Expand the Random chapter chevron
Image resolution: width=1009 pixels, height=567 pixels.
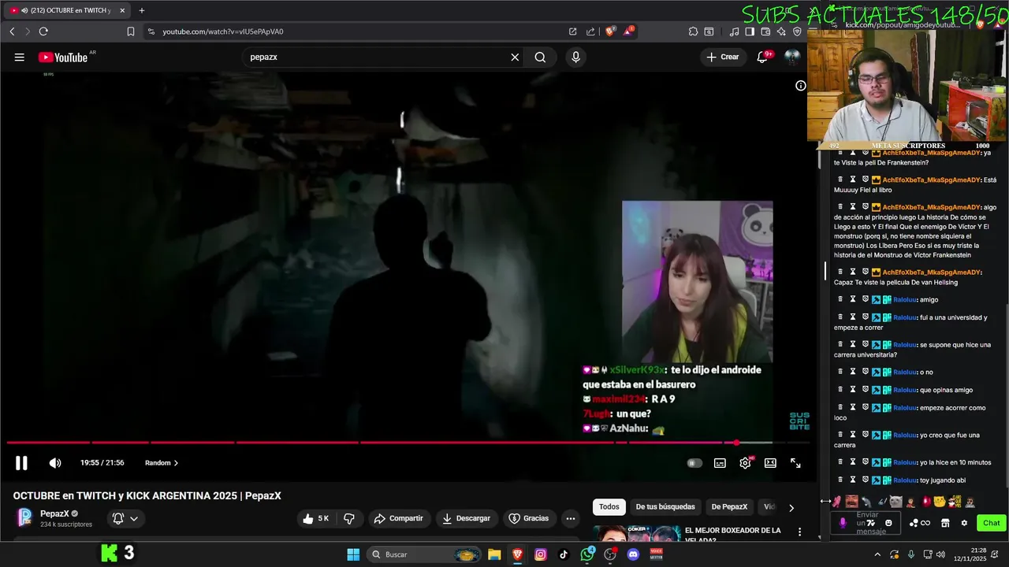pos(176,463)
